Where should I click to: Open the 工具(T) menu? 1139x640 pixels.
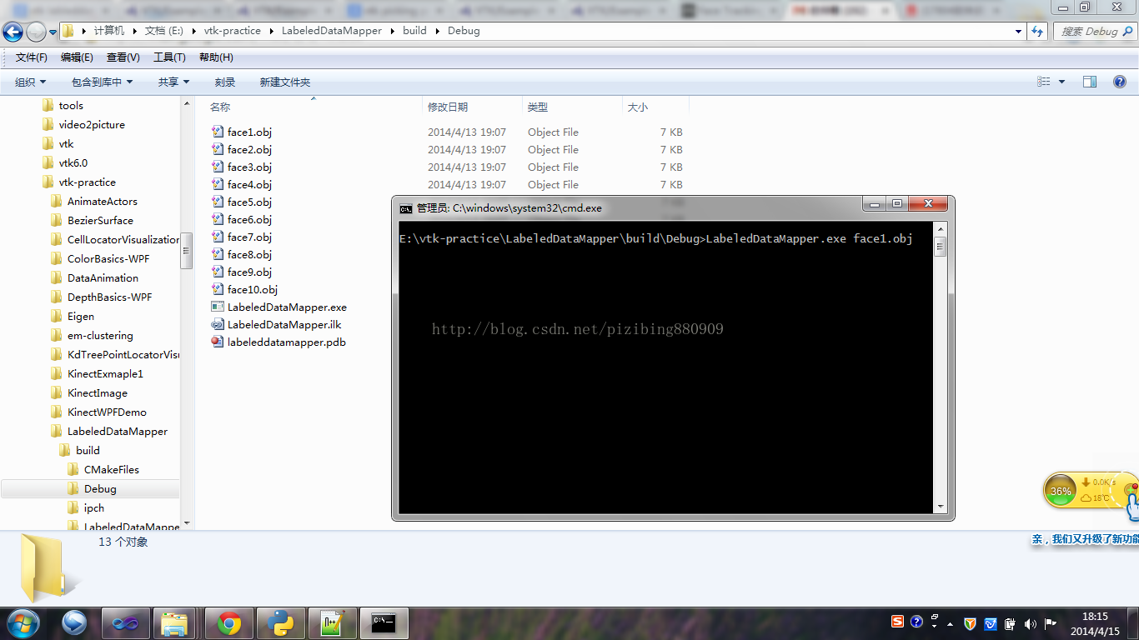coord(169,57)
